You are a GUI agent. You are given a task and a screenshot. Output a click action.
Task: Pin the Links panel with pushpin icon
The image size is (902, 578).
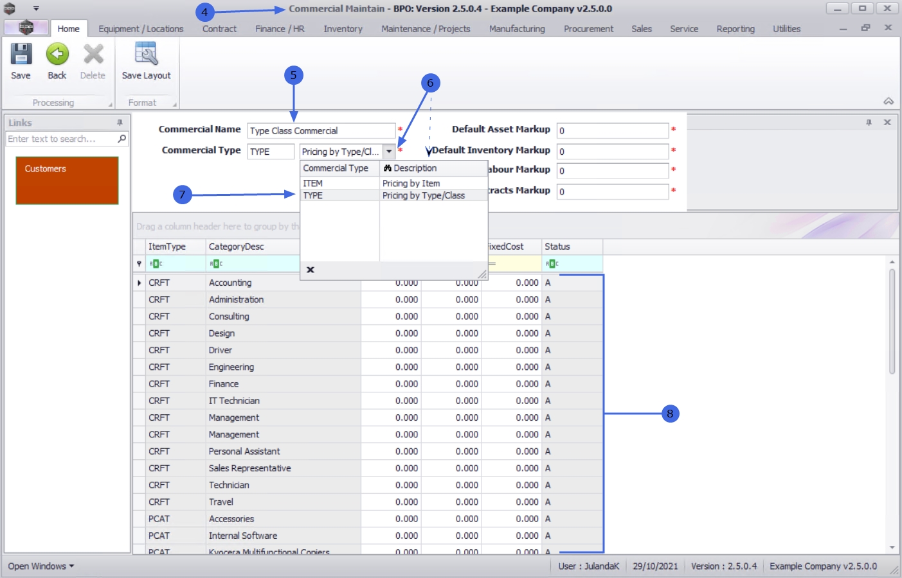(120, 122)
